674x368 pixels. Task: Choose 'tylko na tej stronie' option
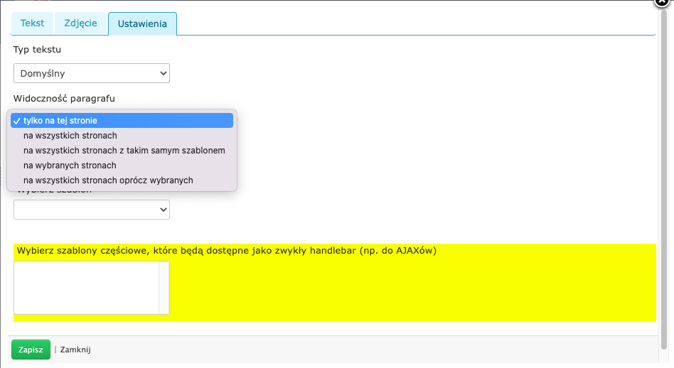tap(122, 121)
